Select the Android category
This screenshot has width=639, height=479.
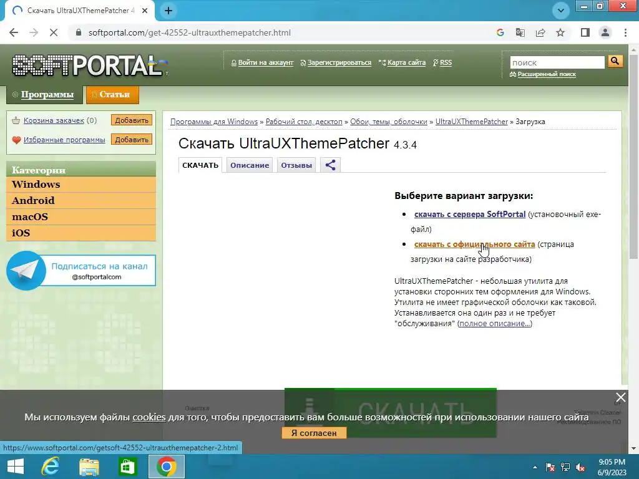(x=81, y=201)
